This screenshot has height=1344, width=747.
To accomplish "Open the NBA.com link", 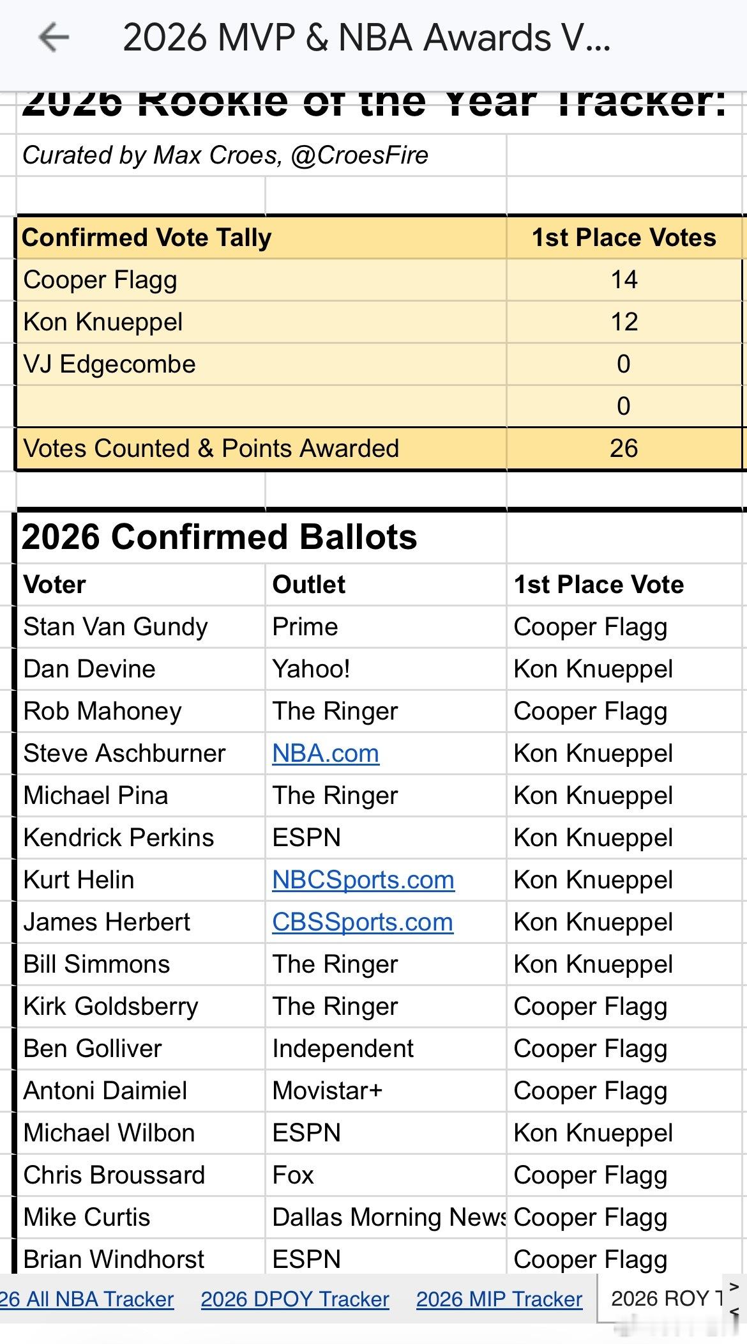I will pos(325,753).
